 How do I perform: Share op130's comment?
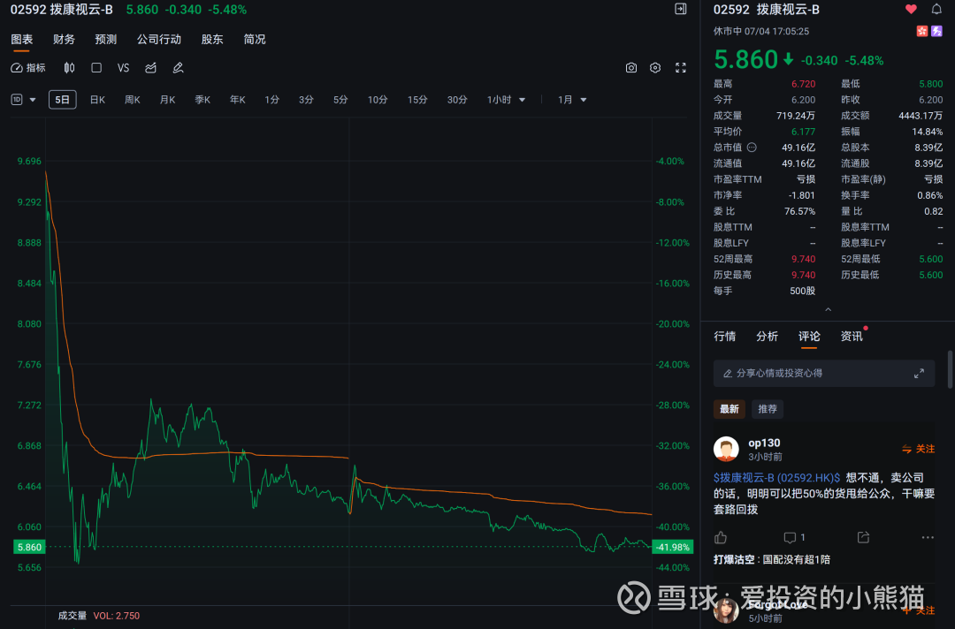[863, 537]
